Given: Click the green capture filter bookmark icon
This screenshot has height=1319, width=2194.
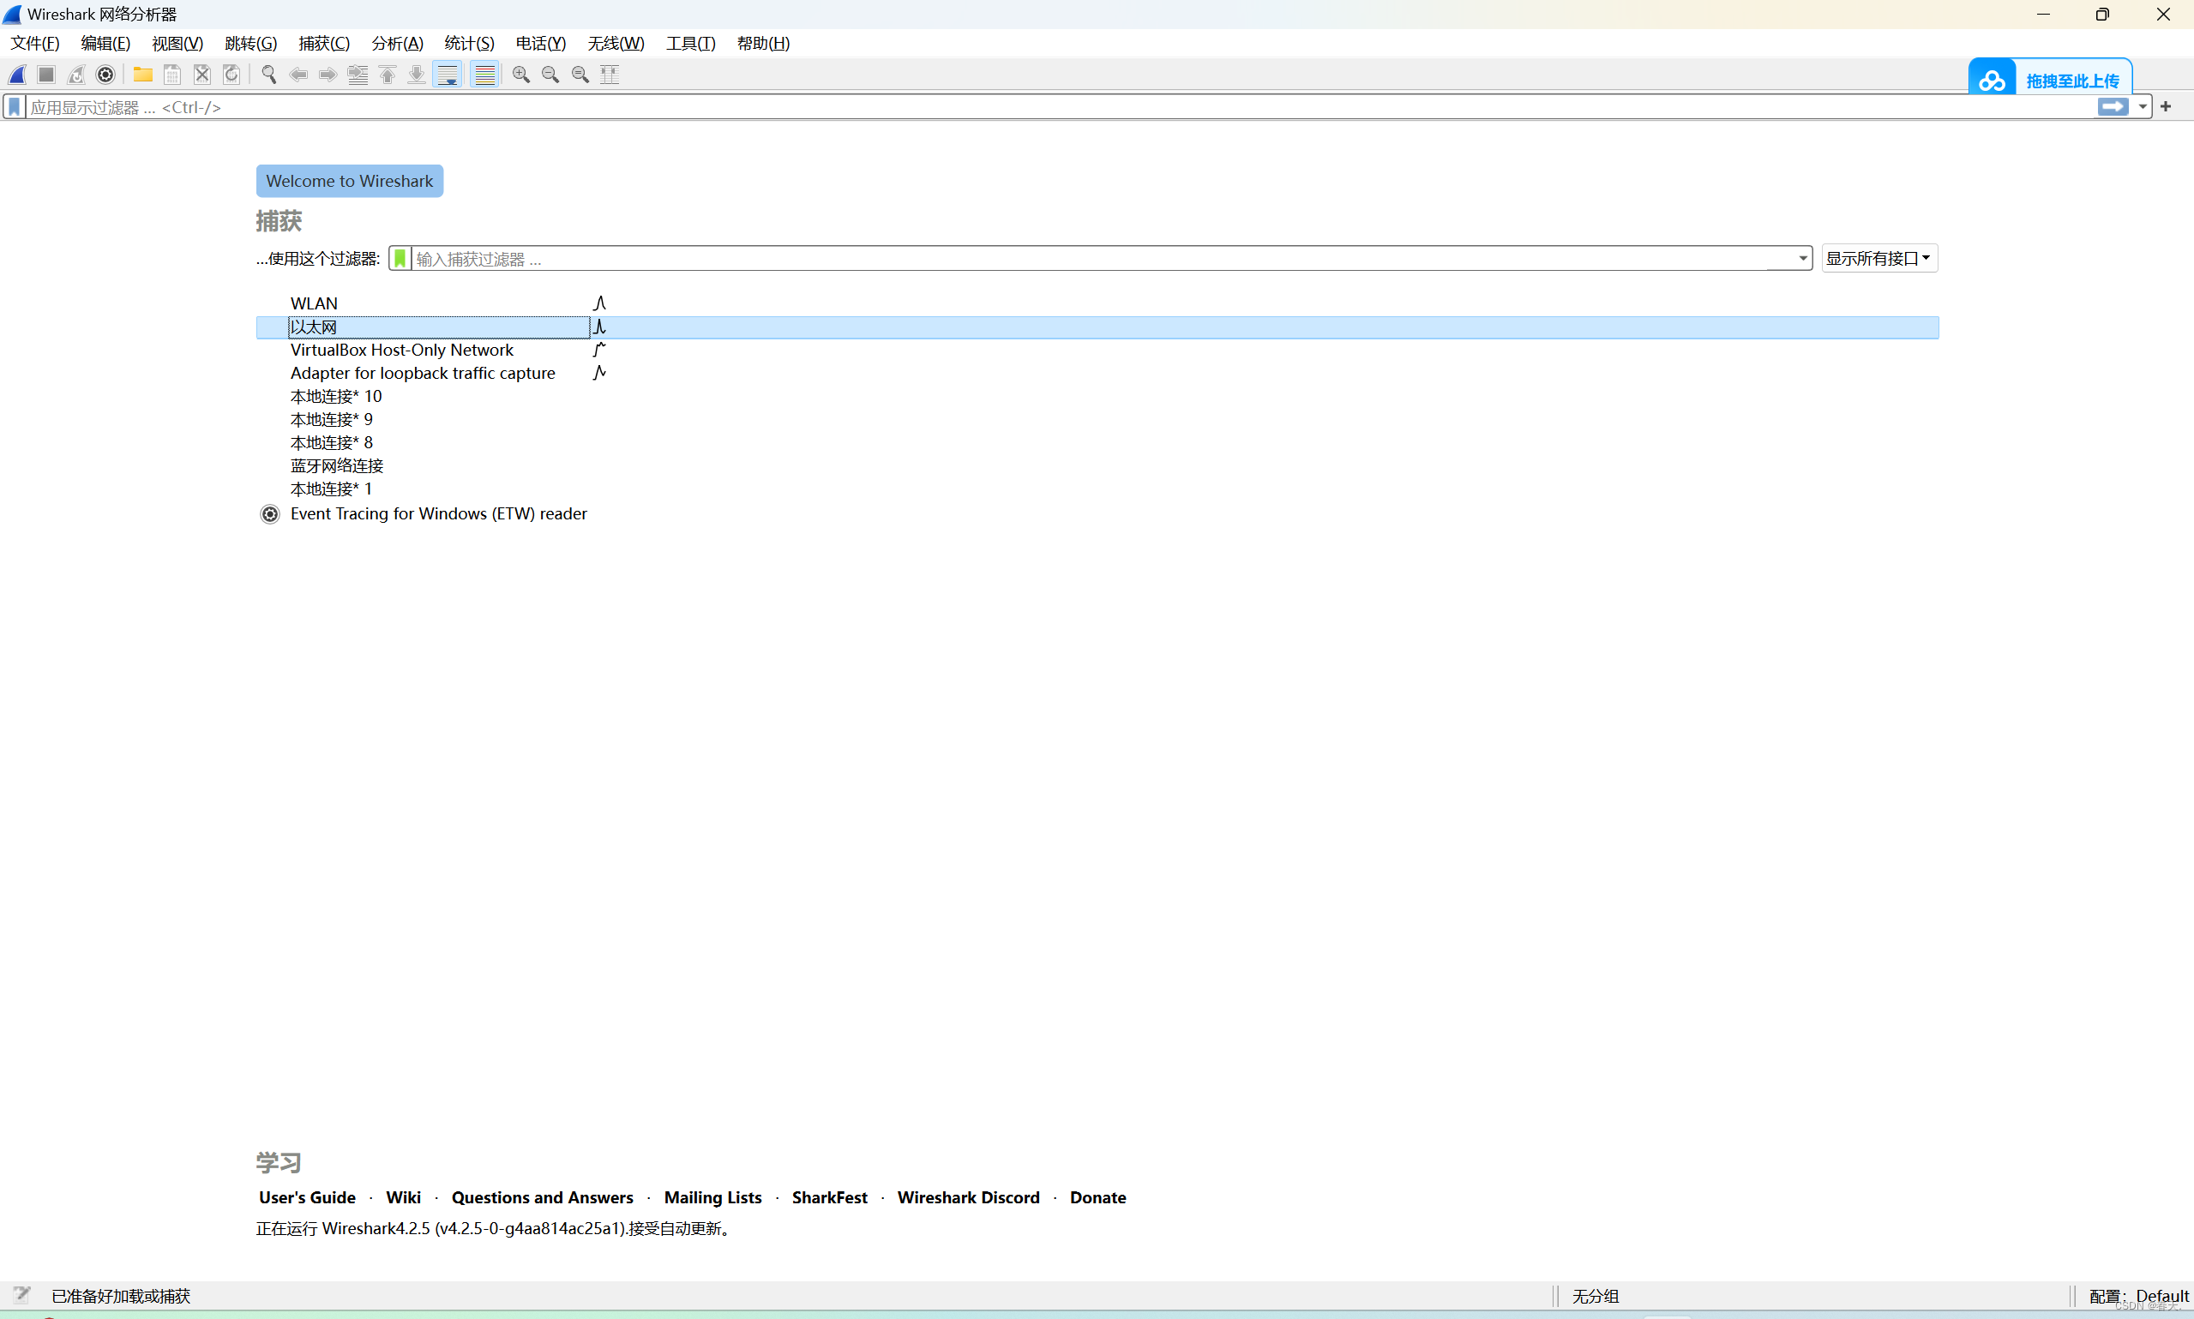Looking at the screenshot, I should 400,259.
